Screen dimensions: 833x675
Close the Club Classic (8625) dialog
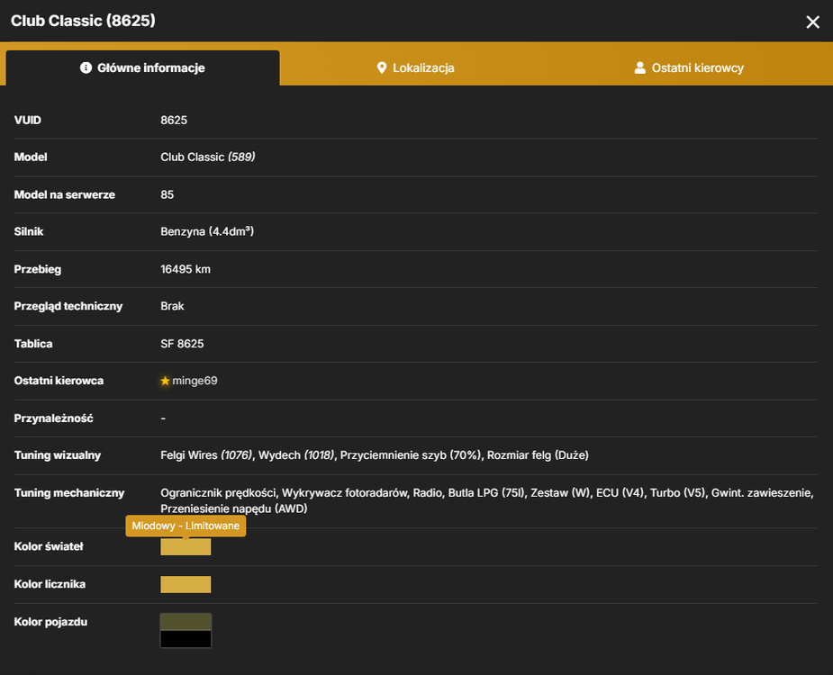click(x=812, y=22)
